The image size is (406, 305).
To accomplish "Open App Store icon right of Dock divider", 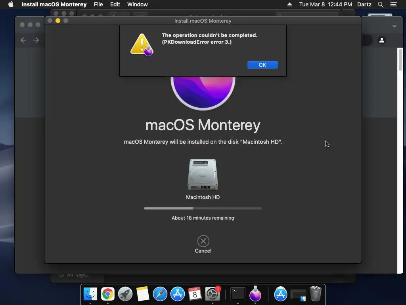I will point(281,294).
